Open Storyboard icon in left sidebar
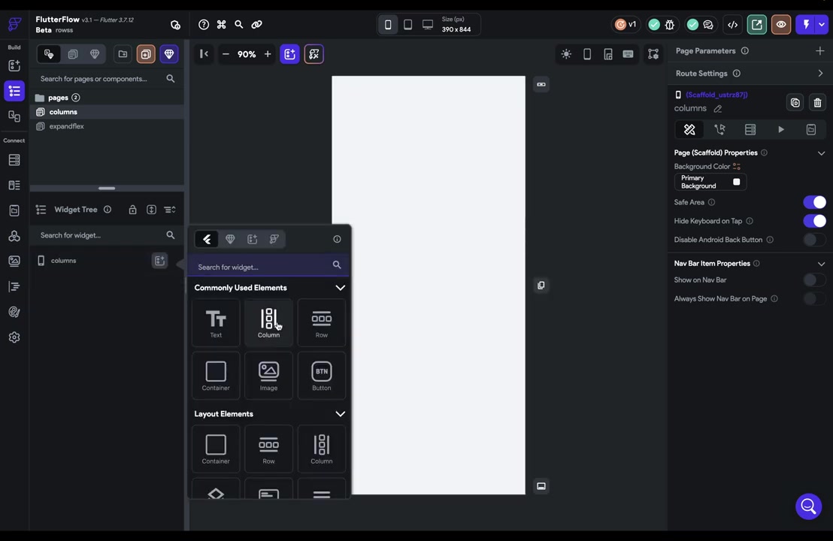Image resolution: width=833 pixels, height=541 pixels. [x=14, y=116]
